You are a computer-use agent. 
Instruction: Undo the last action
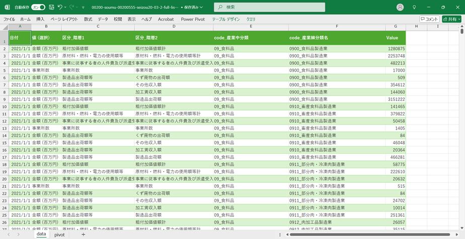pyautogui.click(x=59, y=8)
